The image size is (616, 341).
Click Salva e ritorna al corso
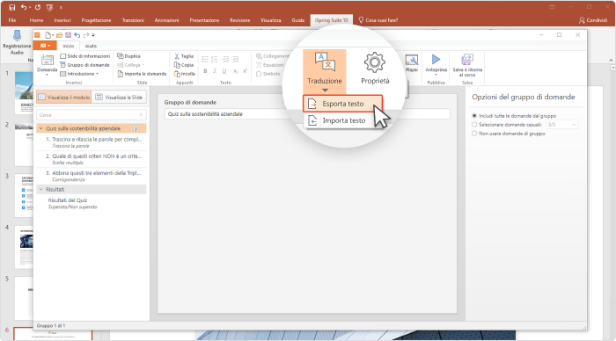467,66
